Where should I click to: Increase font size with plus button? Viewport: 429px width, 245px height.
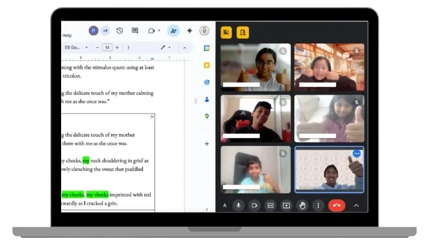(x=117, y=47)
